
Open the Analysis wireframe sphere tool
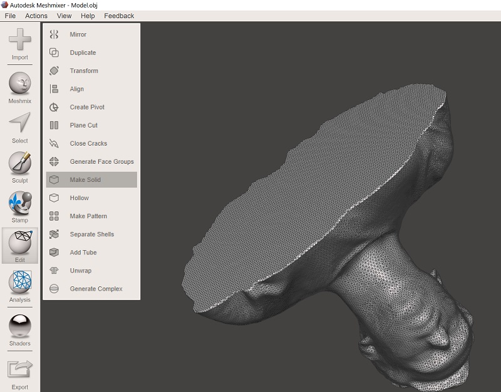point(20,283)
